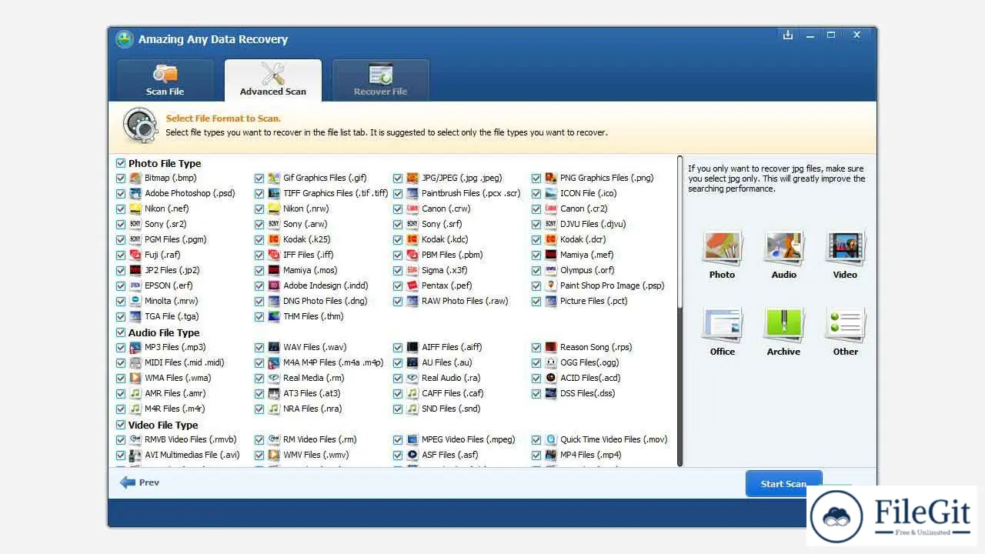Uncheck the AIFF Files (.aiff) checkbox
Image resolution: width=985 pixels, height=554 pixels.
[x=398, y=347]
